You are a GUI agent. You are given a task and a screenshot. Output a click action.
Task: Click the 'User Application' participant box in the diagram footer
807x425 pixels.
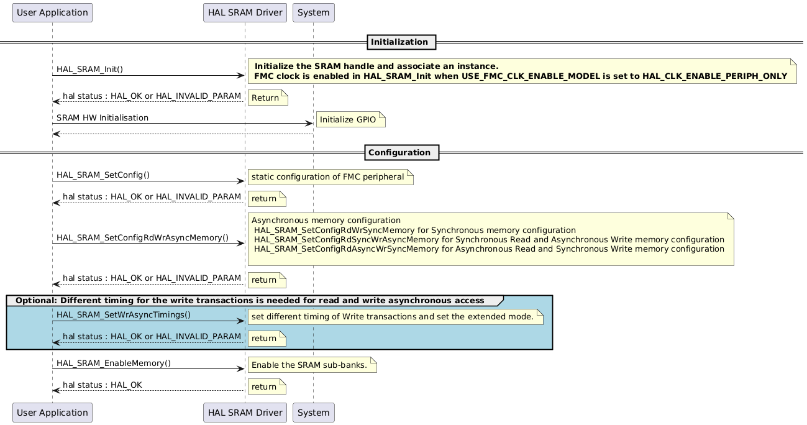52,413
